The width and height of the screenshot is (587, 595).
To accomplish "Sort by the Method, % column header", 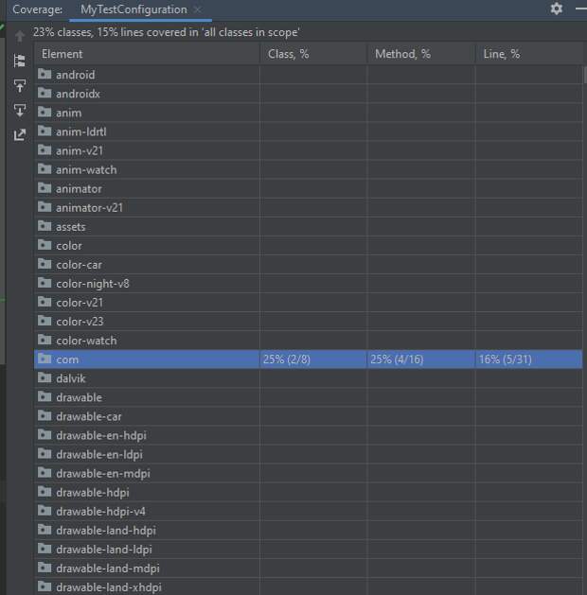I will pyautogui.click(x=421, y=54).
